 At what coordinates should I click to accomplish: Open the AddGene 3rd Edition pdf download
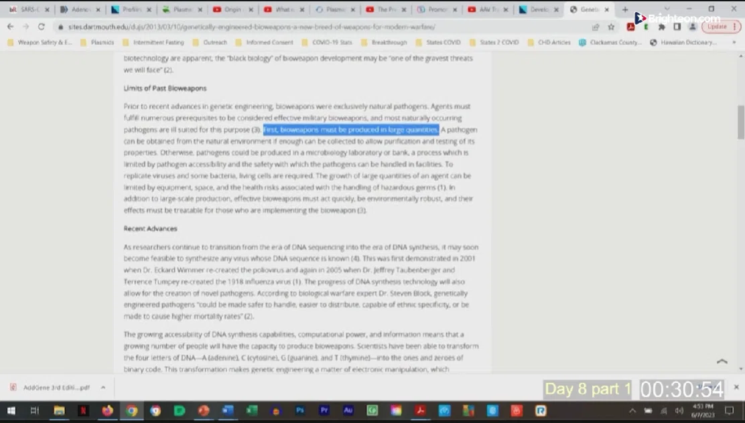[x=50, y=388]
